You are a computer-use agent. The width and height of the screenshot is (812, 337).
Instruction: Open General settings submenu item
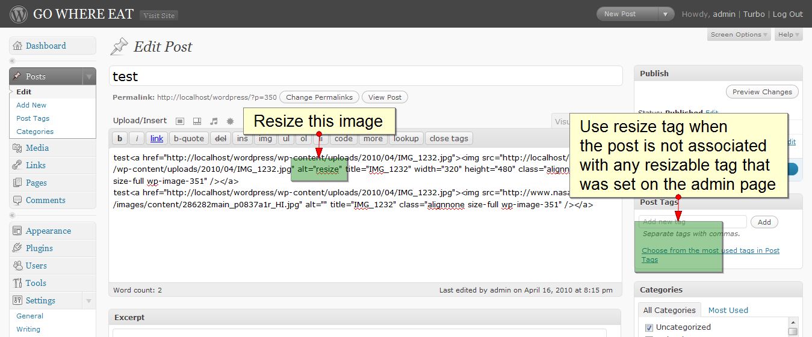pos(30,316)
